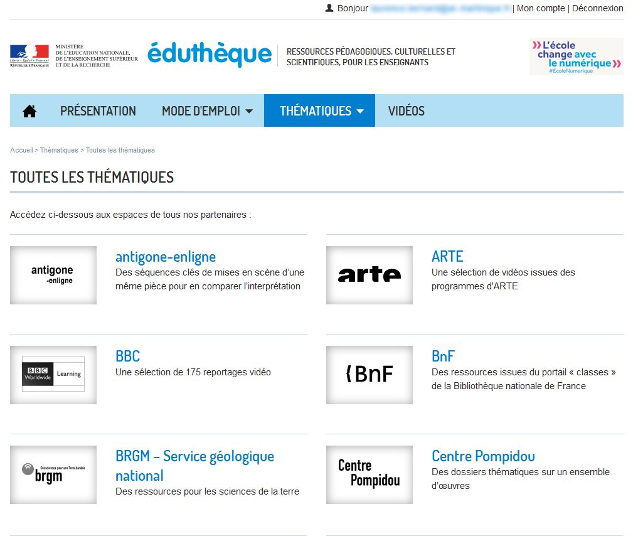Click the ARTE logo thumbnail
This screenshot has width=643, height=536.
[369, 275]
